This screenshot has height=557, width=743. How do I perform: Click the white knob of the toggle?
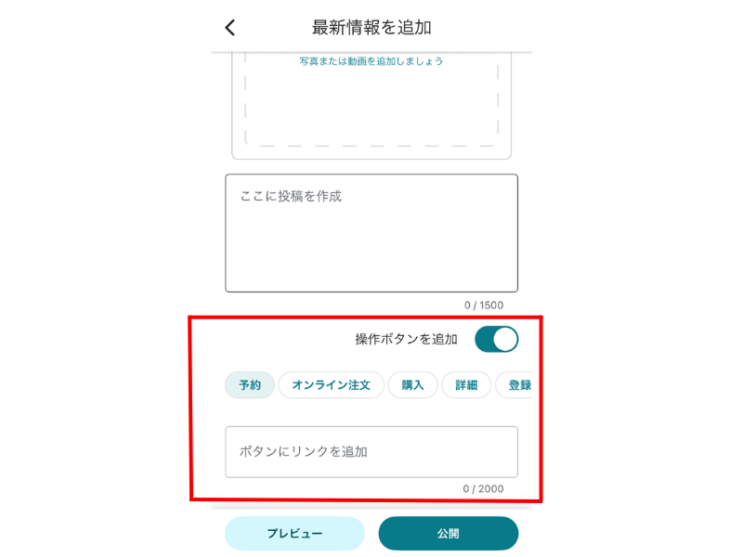coord(505,339)
